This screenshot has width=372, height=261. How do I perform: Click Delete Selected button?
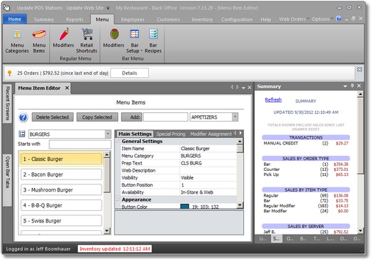[52, 117]
